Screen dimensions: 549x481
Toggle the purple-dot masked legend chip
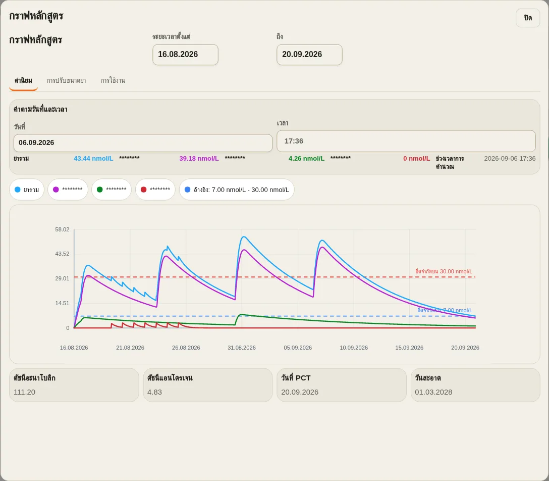(68, 189)
